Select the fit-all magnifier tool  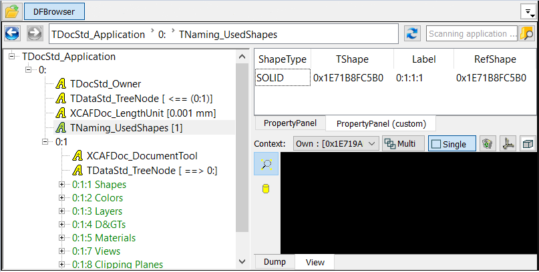point(266,165)
